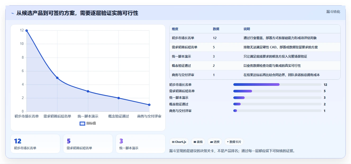The image size is (351, 164).
Task: Click the 说明 column header in the table
Action: tap(247, 29)
